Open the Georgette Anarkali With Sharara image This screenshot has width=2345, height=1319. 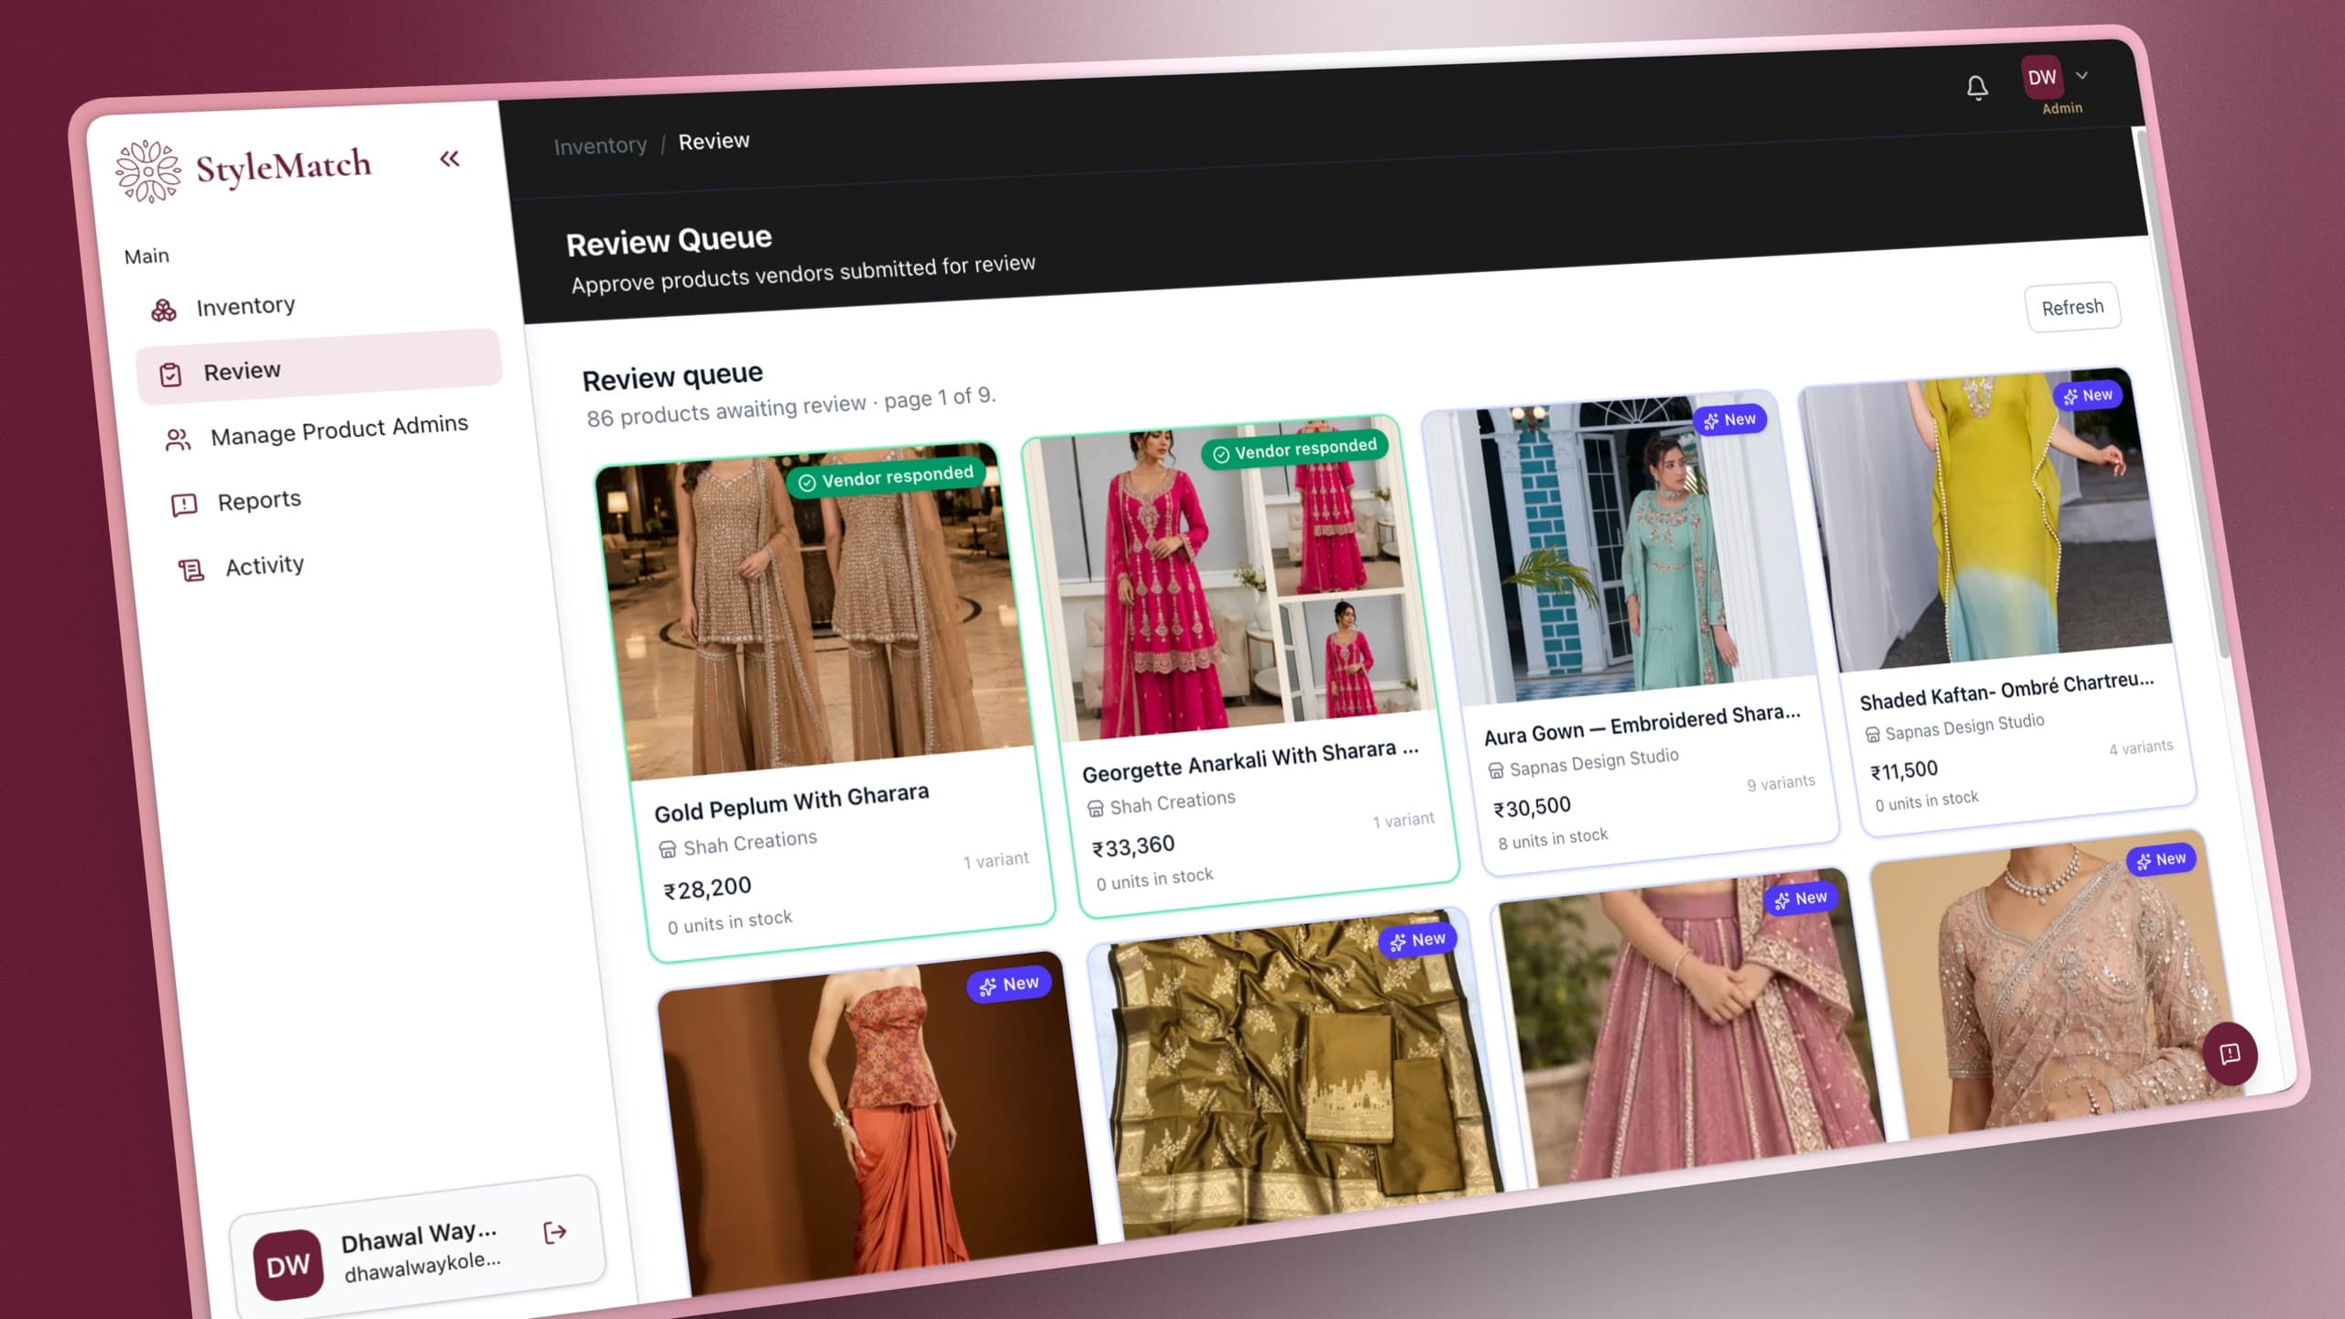tap(1227, 579)
